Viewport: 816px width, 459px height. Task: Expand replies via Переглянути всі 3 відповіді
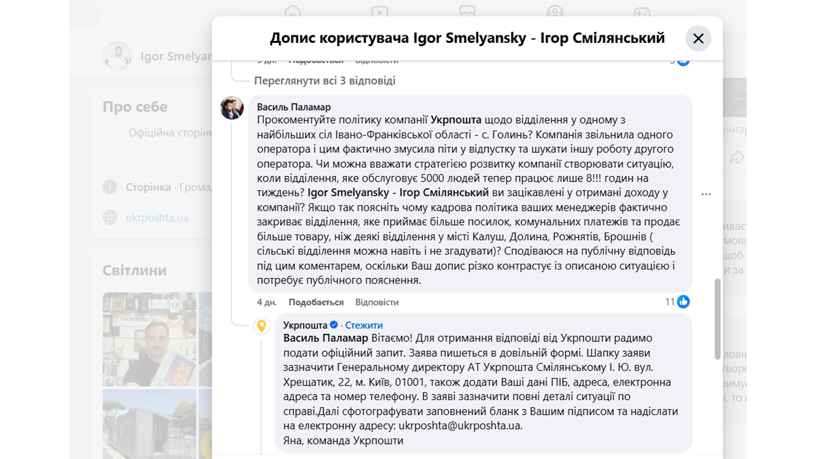324,81
